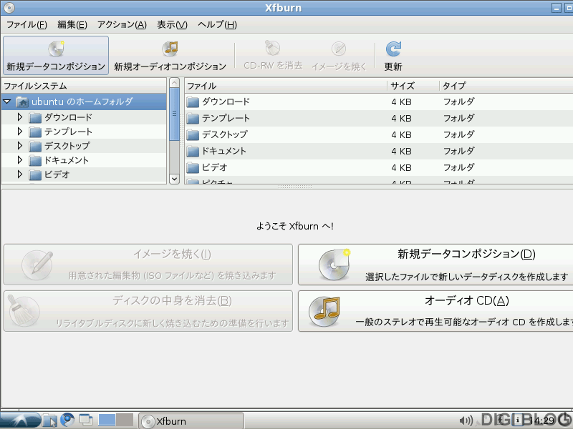The image size is (573, 429).
Task: Expand the デスクトップ tree node
Action: (x=20, y=146)
